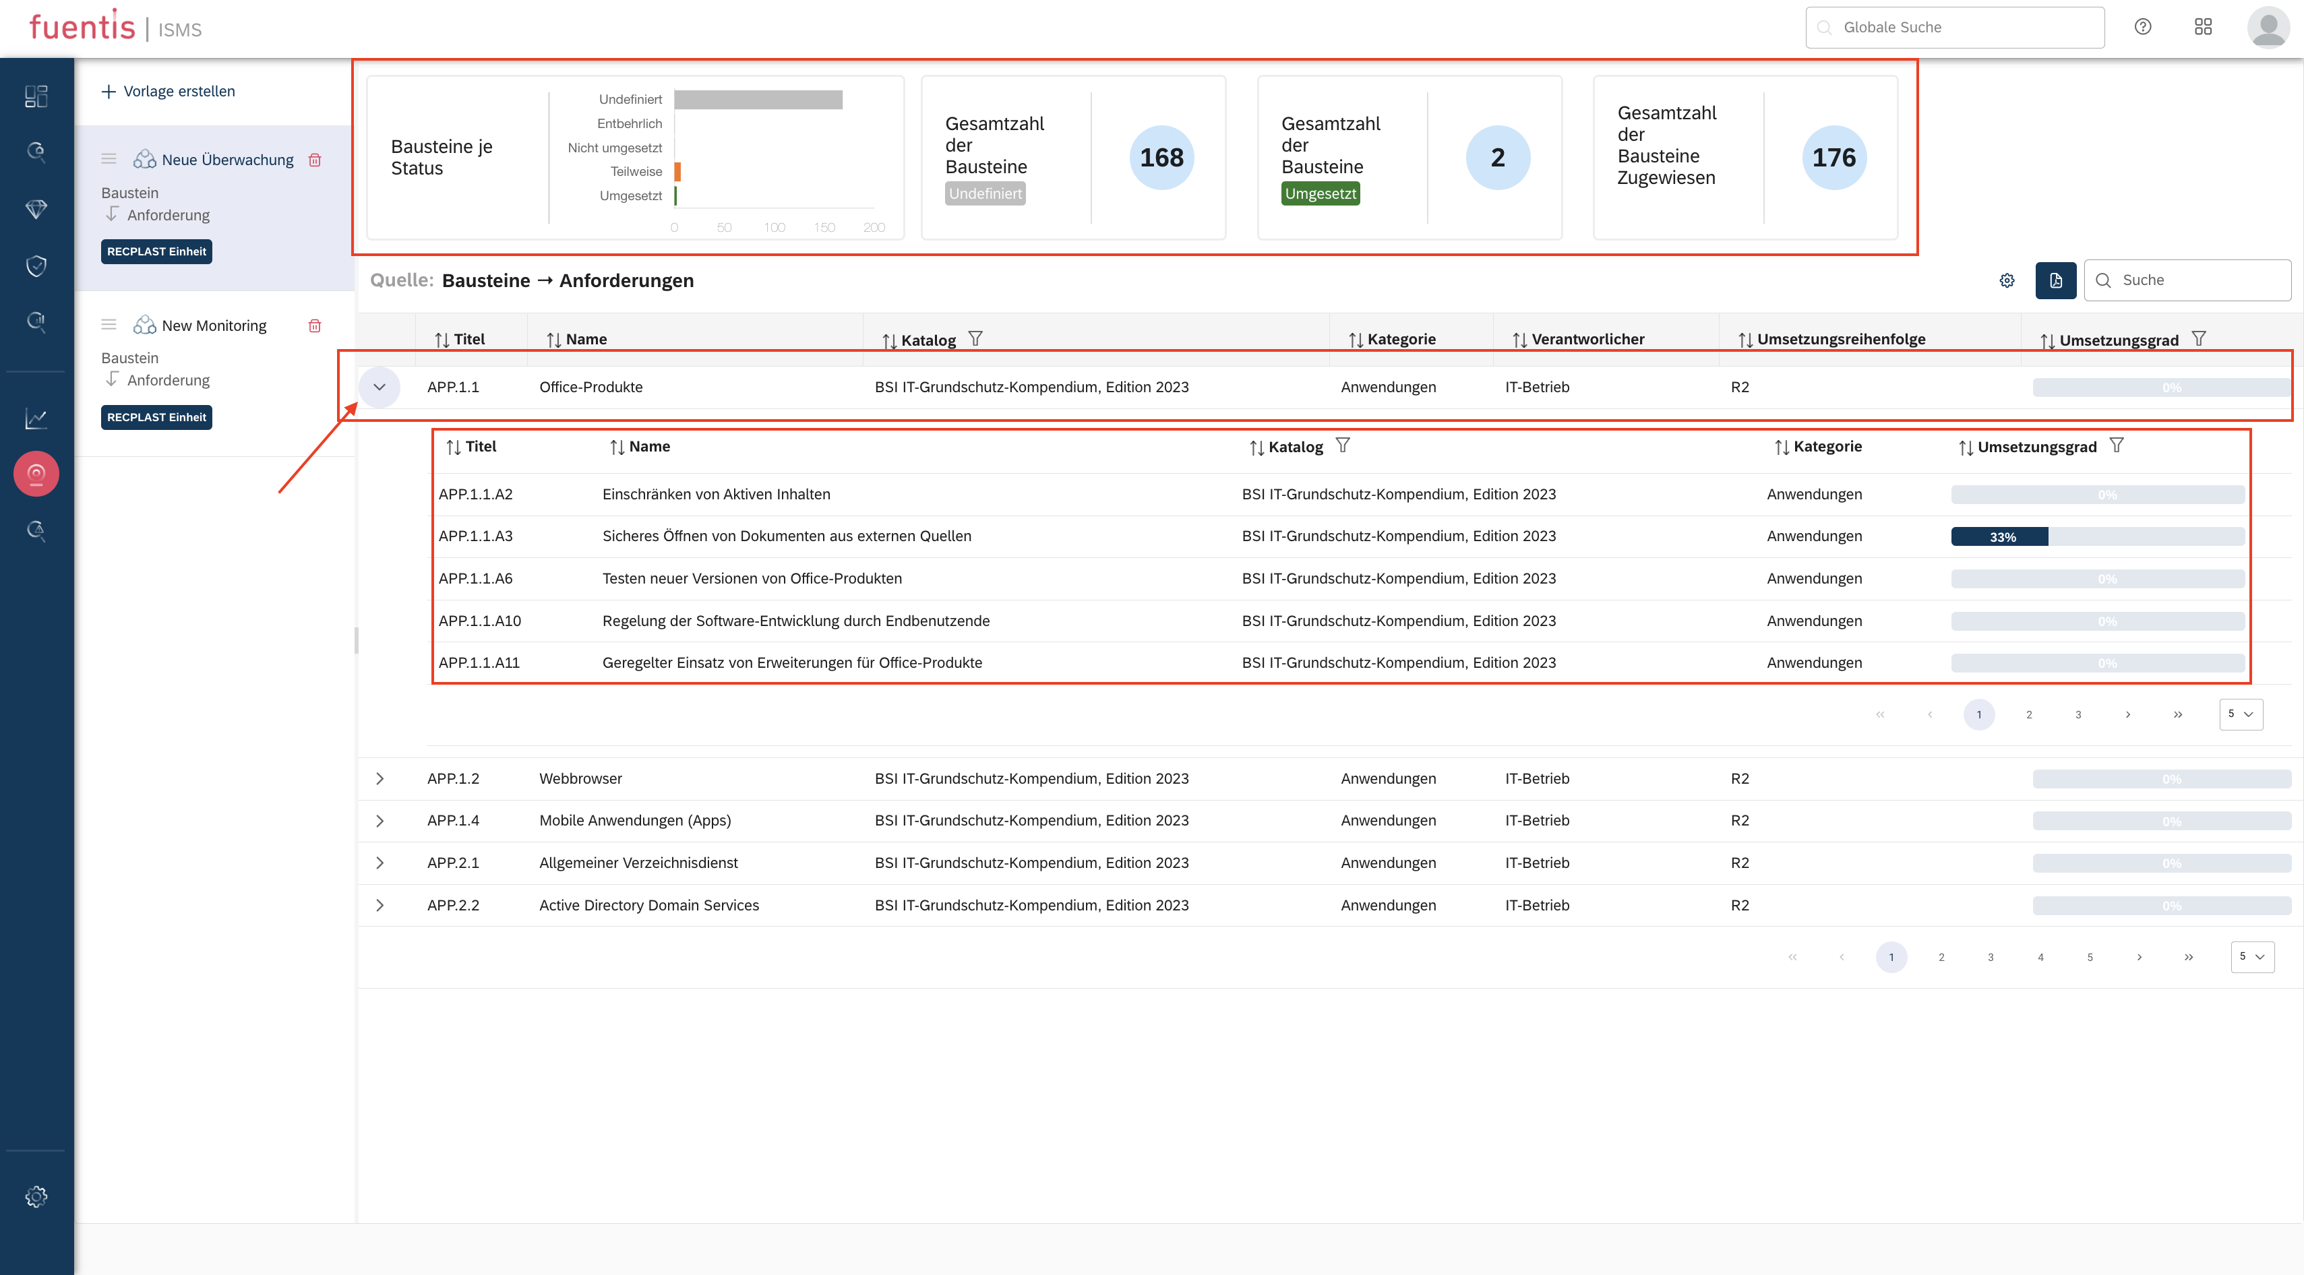
Task: Collapse the expanded APP.1.1 Office-Produkte row
Action: (380, 387)
